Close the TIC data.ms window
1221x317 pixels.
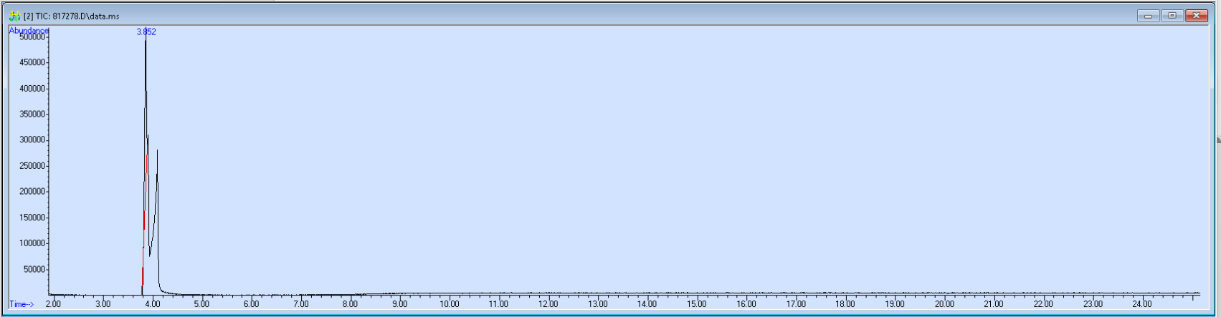tap(1197, 16)
